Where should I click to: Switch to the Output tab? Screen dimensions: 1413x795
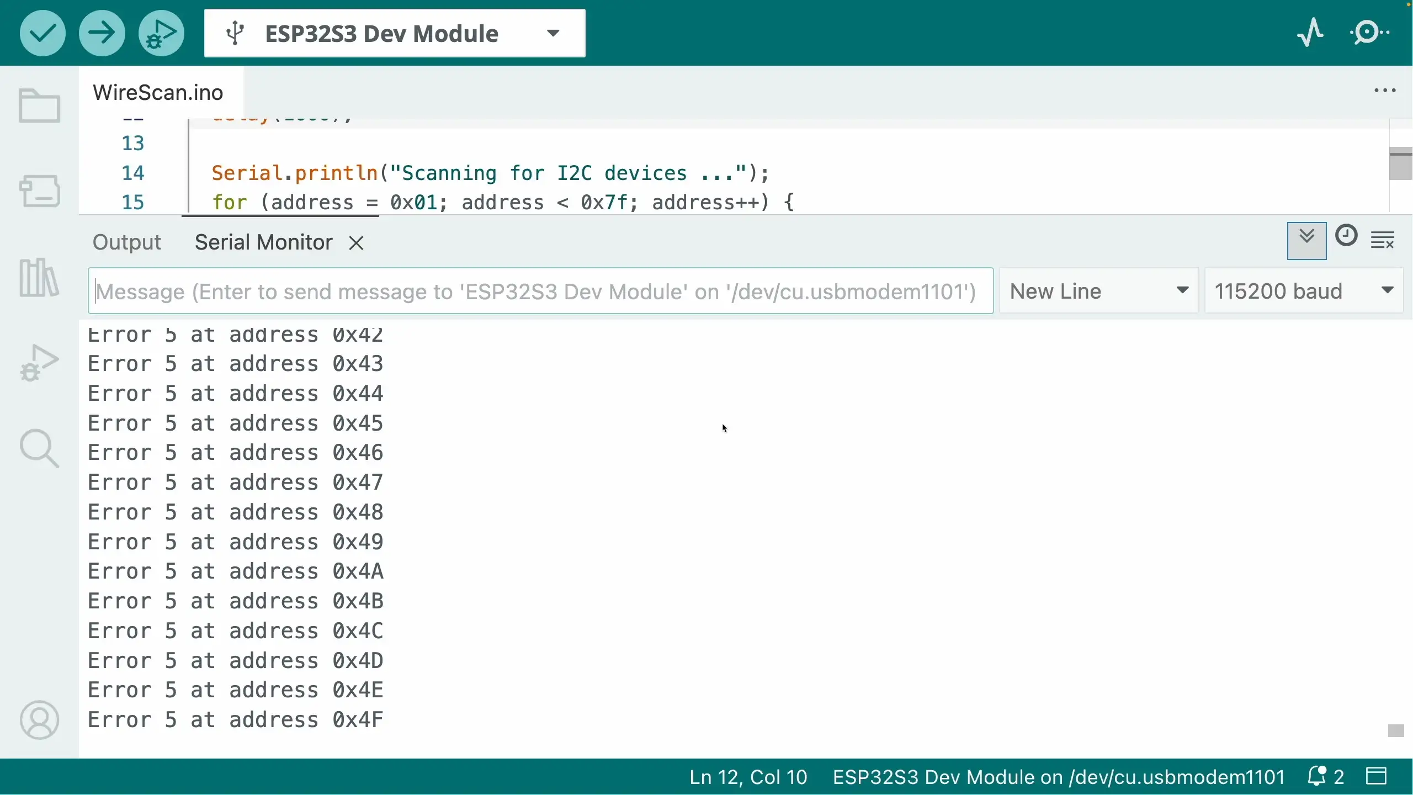[x=126, y=242]
